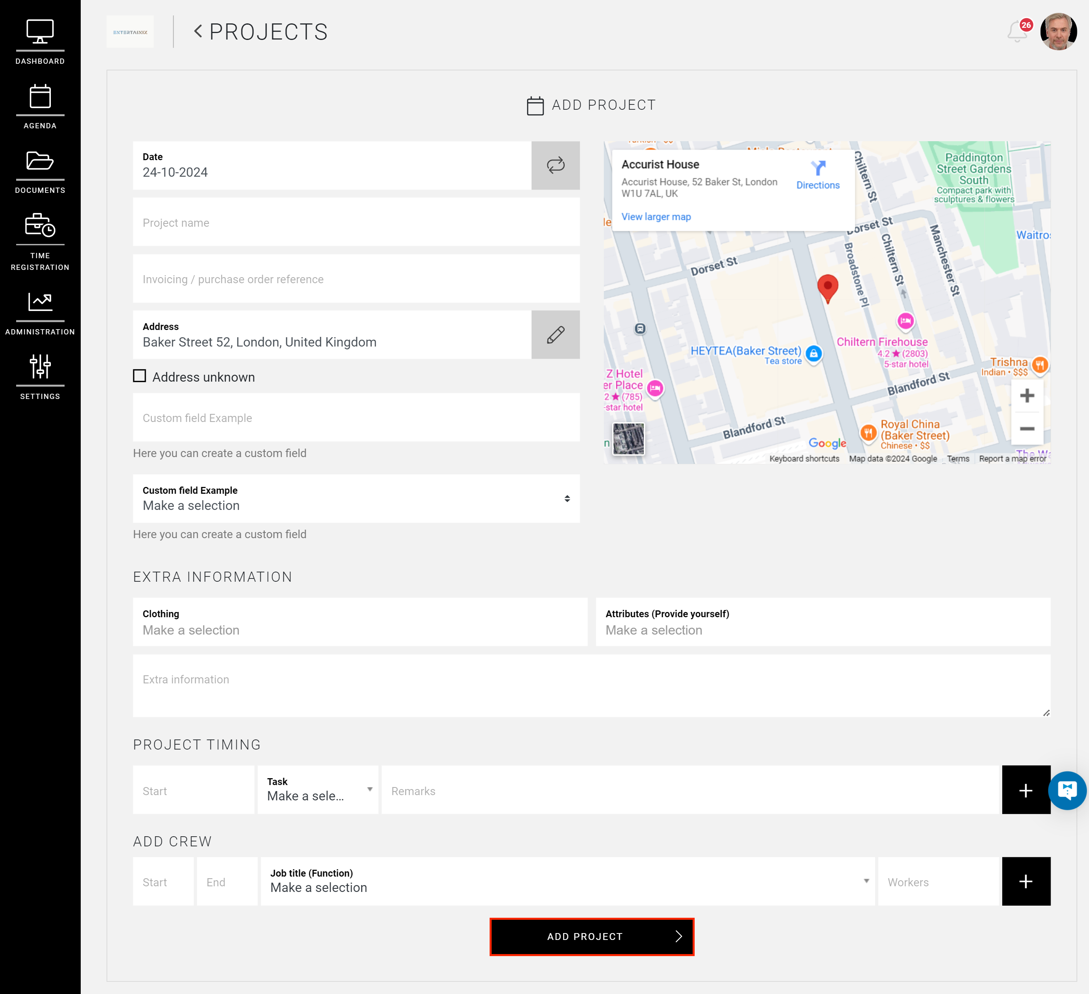Click View larger map link

[656, 217]
